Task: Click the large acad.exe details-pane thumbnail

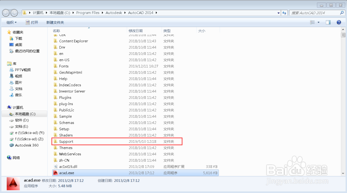Action: (13, 184)
